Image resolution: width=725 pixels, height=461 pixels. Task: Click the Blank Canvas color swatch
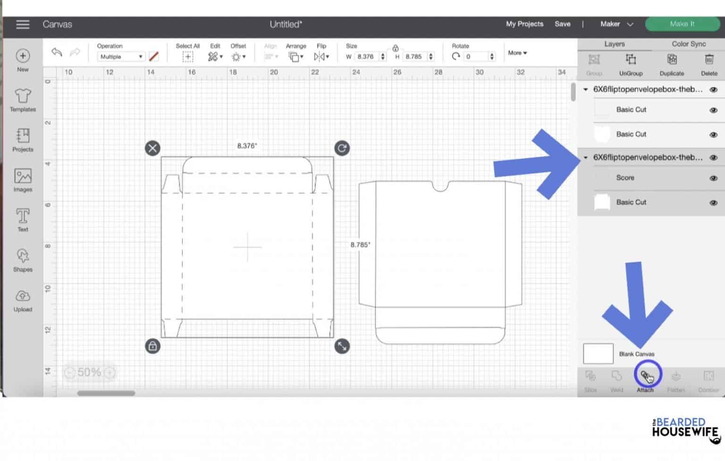[598, 353]
